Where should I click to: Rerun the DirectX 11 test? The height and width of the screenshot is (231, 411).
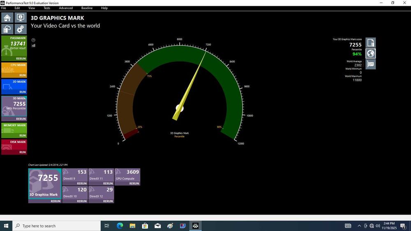coord(108,183)
